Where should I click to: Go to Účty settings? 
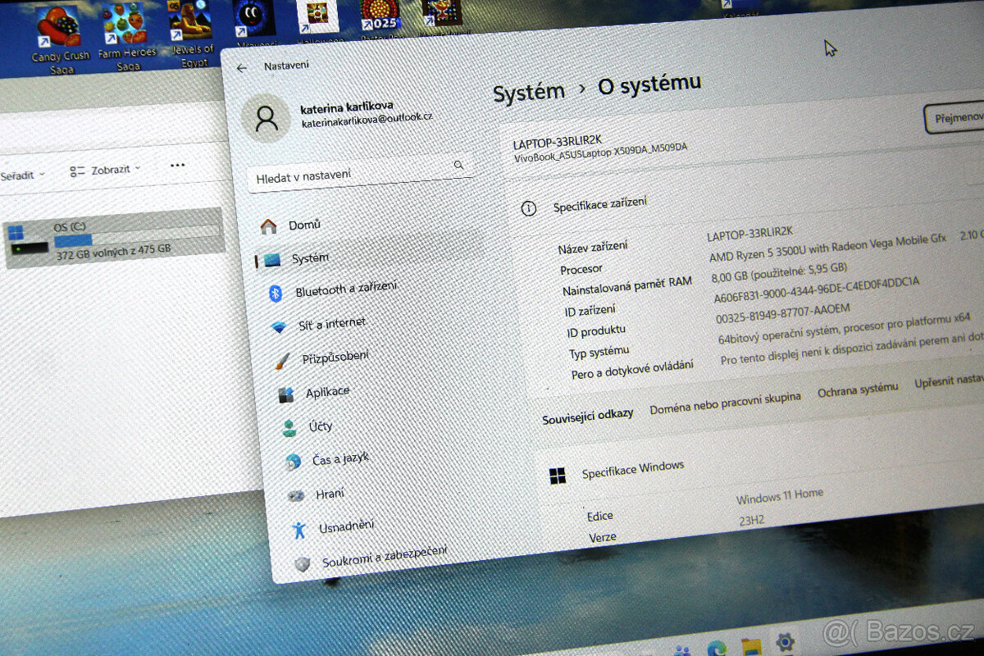tap(320, 426)
